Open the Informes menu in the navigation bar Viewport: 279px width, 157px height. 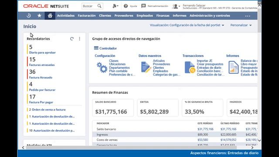[180, 16]
